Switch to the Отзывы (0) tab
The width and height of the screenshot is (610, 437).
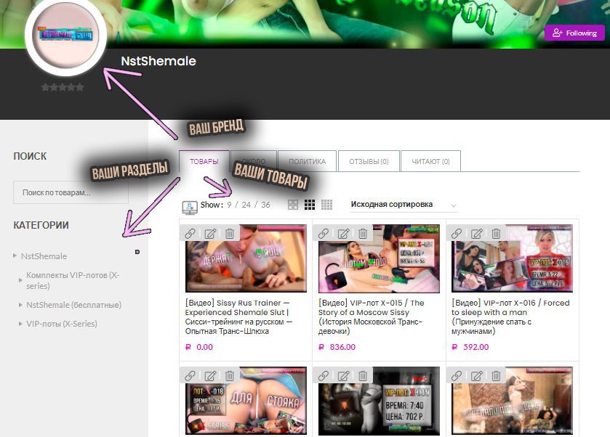(369, 161)
